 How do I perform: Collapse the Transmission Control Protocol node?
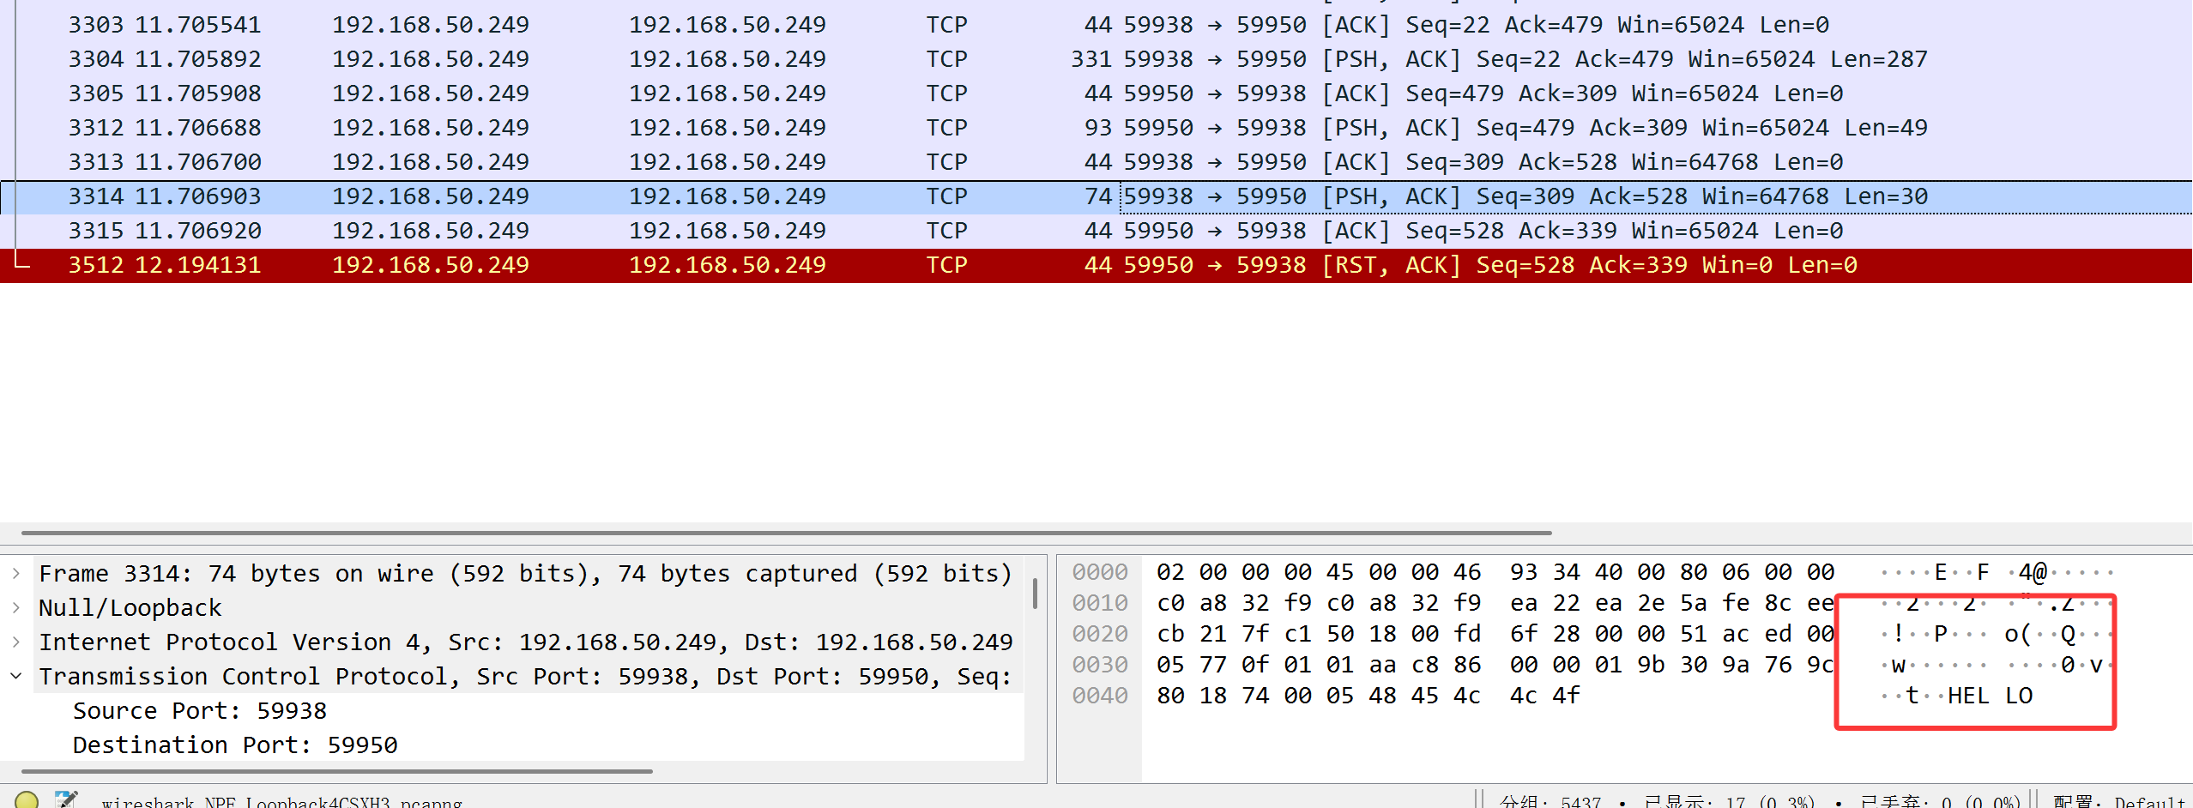click(x=16, y=676)
